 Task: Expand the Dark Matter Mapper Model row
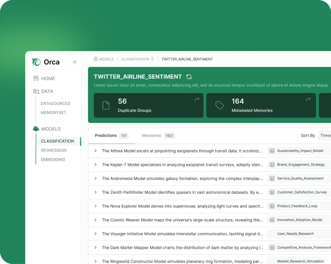click(x=96, y=247)
